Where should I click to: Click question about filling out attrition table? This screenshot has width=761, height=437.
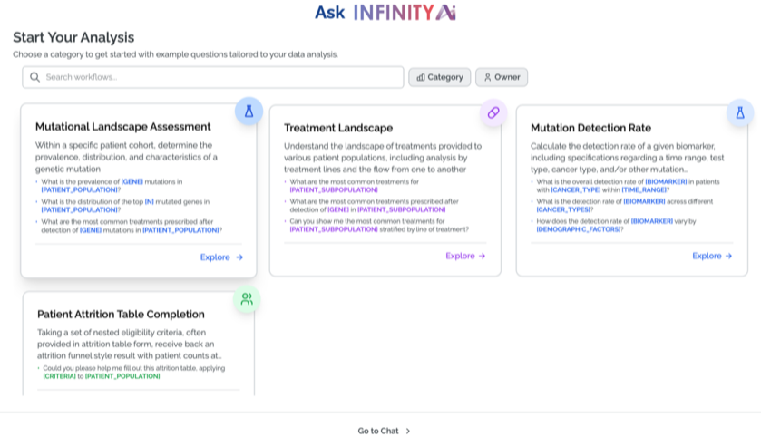click(134, 372)
